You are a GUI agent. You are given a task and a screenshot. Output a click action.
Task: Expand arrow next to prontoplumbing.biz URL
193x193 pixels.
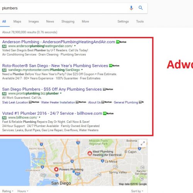click(61, 93)
